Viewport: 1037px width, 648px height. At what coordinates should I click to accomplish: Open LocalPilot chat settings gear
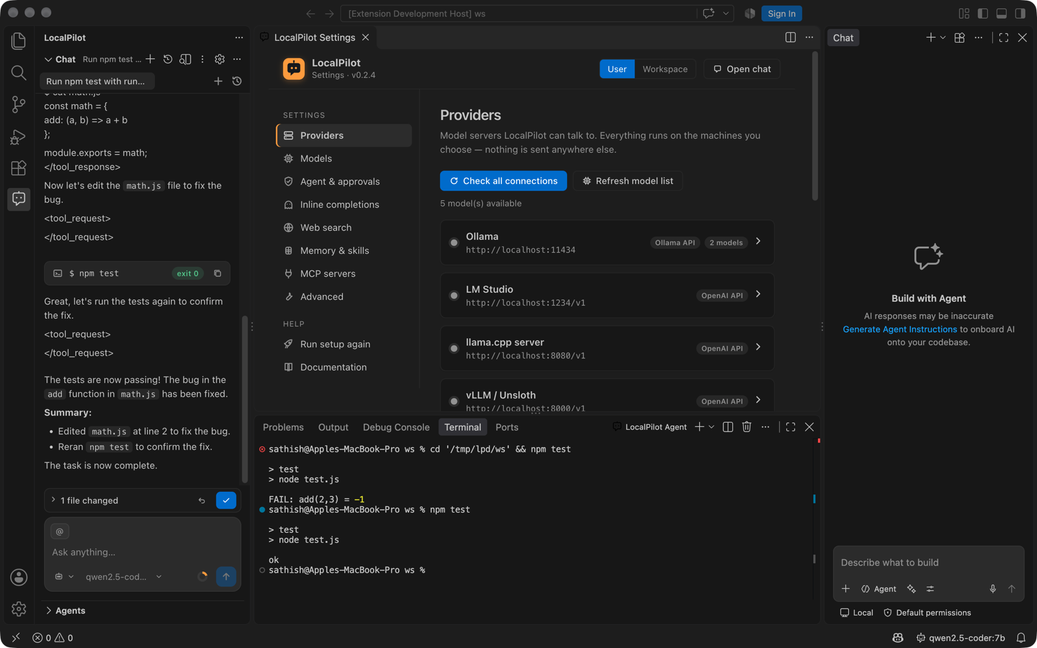click(220, 59)
